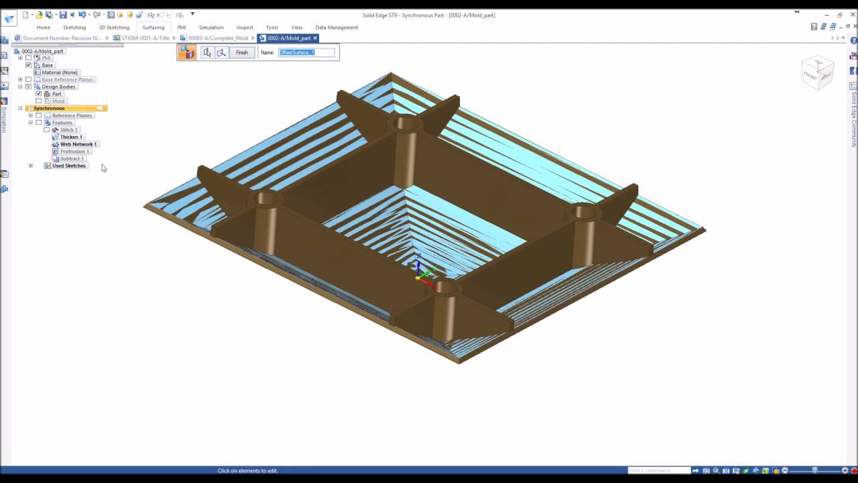Image resolution: width=858 pixels, height=483 pixels.
Task: Close the 0002-A/Mold_part document tab
Action: coord(315,38)
